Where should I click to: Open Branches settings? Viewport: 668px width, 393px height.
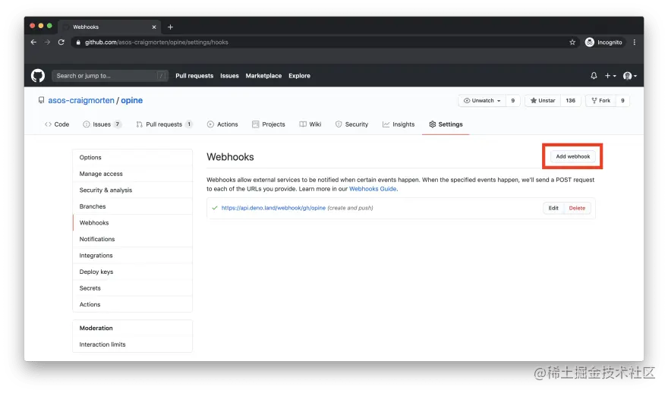[133, 206]
